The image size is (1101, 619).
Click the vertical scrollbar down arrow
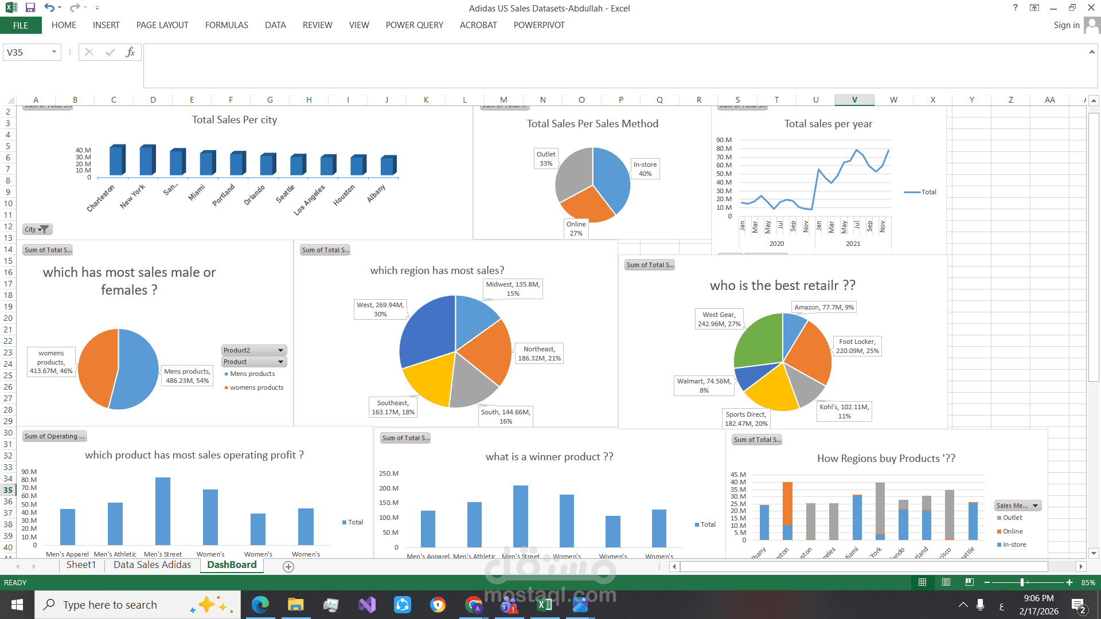tap(1094, 554)
